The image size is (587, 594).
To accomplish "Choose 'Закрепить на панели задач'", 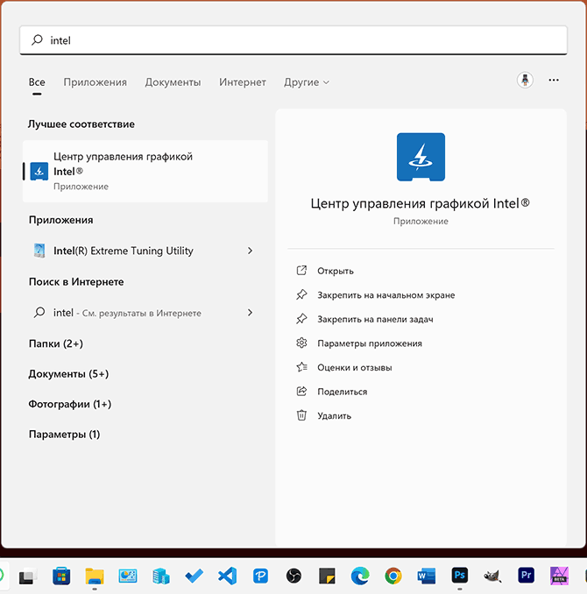I will coord(375,320).
